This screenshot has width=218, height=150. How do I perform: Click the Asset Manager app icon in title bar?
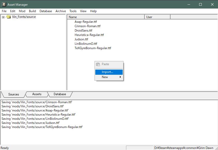pyautogui.click(x=4, y=4)
